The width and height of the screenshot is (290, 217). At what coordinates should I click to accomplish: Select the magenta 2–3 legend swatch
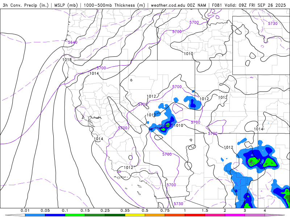235,215
